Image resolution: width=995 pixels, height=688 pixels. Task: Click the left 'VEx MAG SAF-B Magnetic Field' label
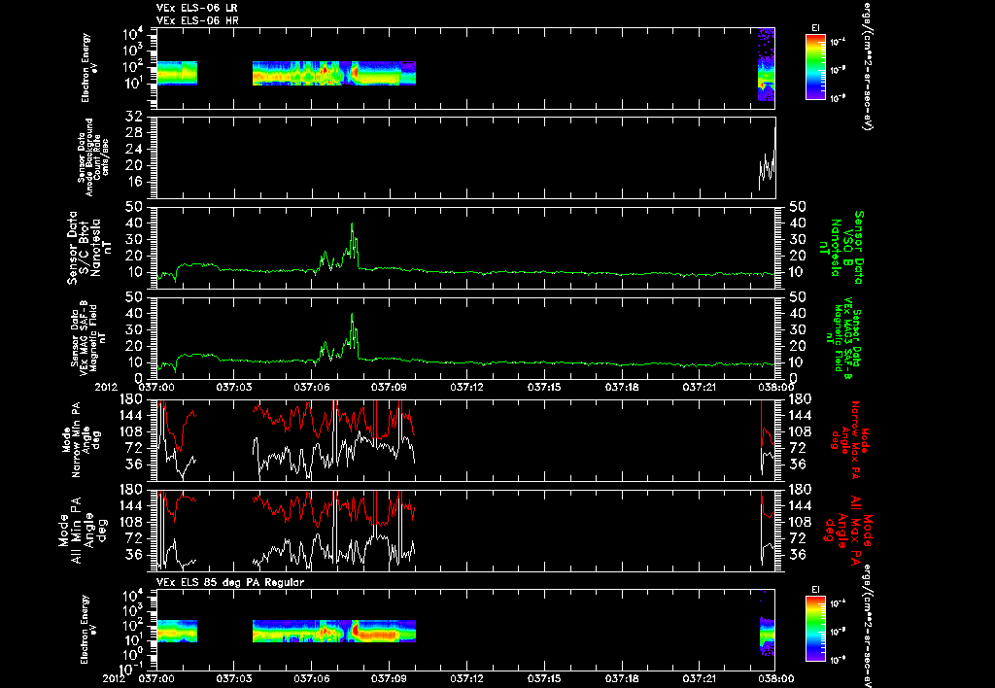(88, 338)
